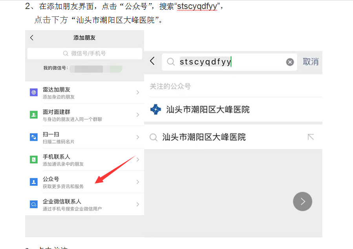Click the phone contacts green icon
The image size is (353, 249).
(x=34, y=160)
